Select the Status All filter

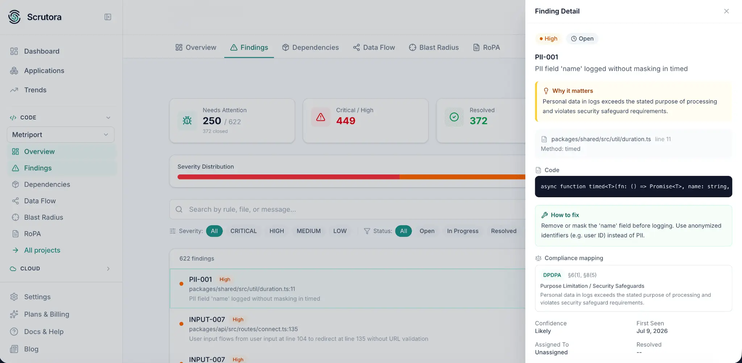pos(403,231)
